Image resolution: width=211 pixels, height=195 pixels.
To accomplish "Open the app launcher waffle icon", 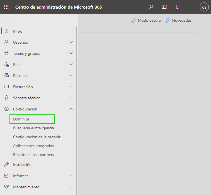I will [6, 7].
